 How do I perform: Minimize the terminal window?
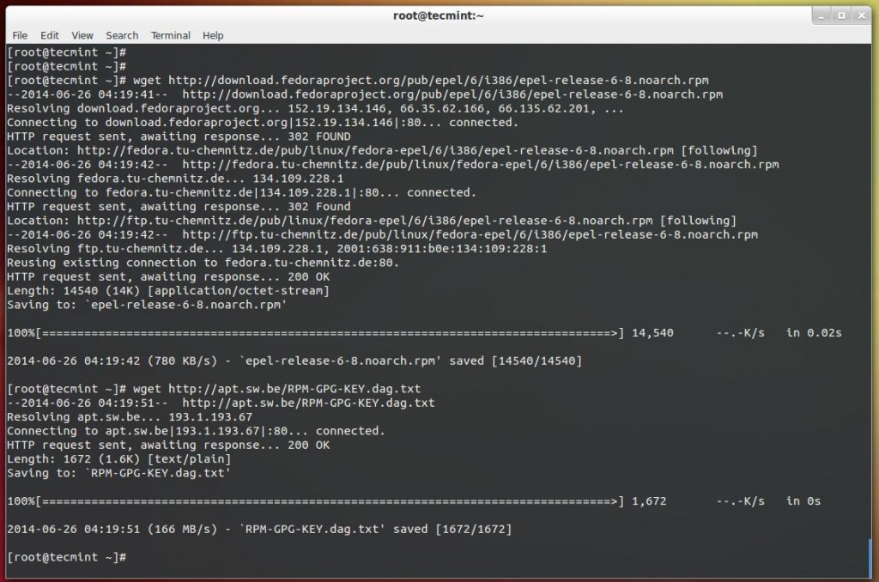823,15
